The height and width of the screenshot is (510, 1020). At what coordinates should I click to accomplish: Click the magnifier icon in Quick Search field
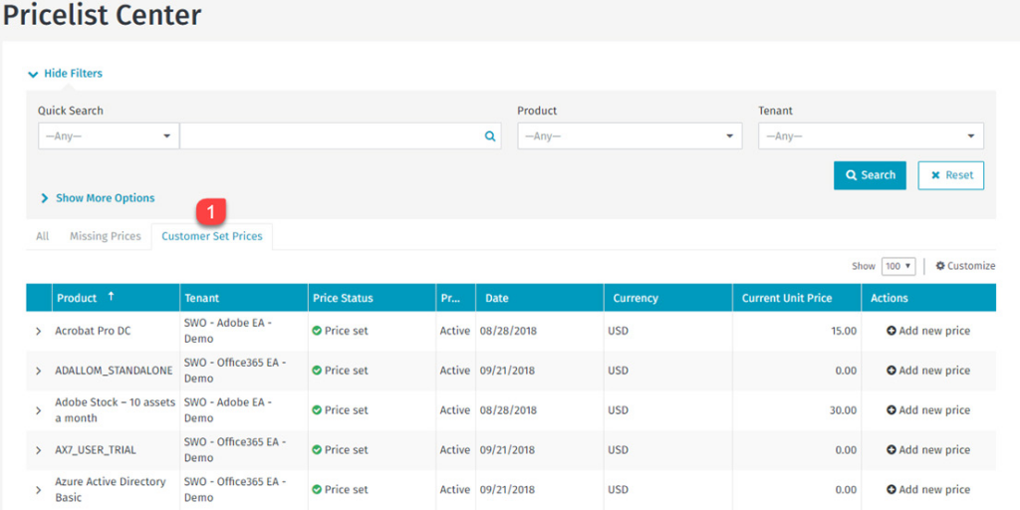pyautogui.click(x=489, y=136)
